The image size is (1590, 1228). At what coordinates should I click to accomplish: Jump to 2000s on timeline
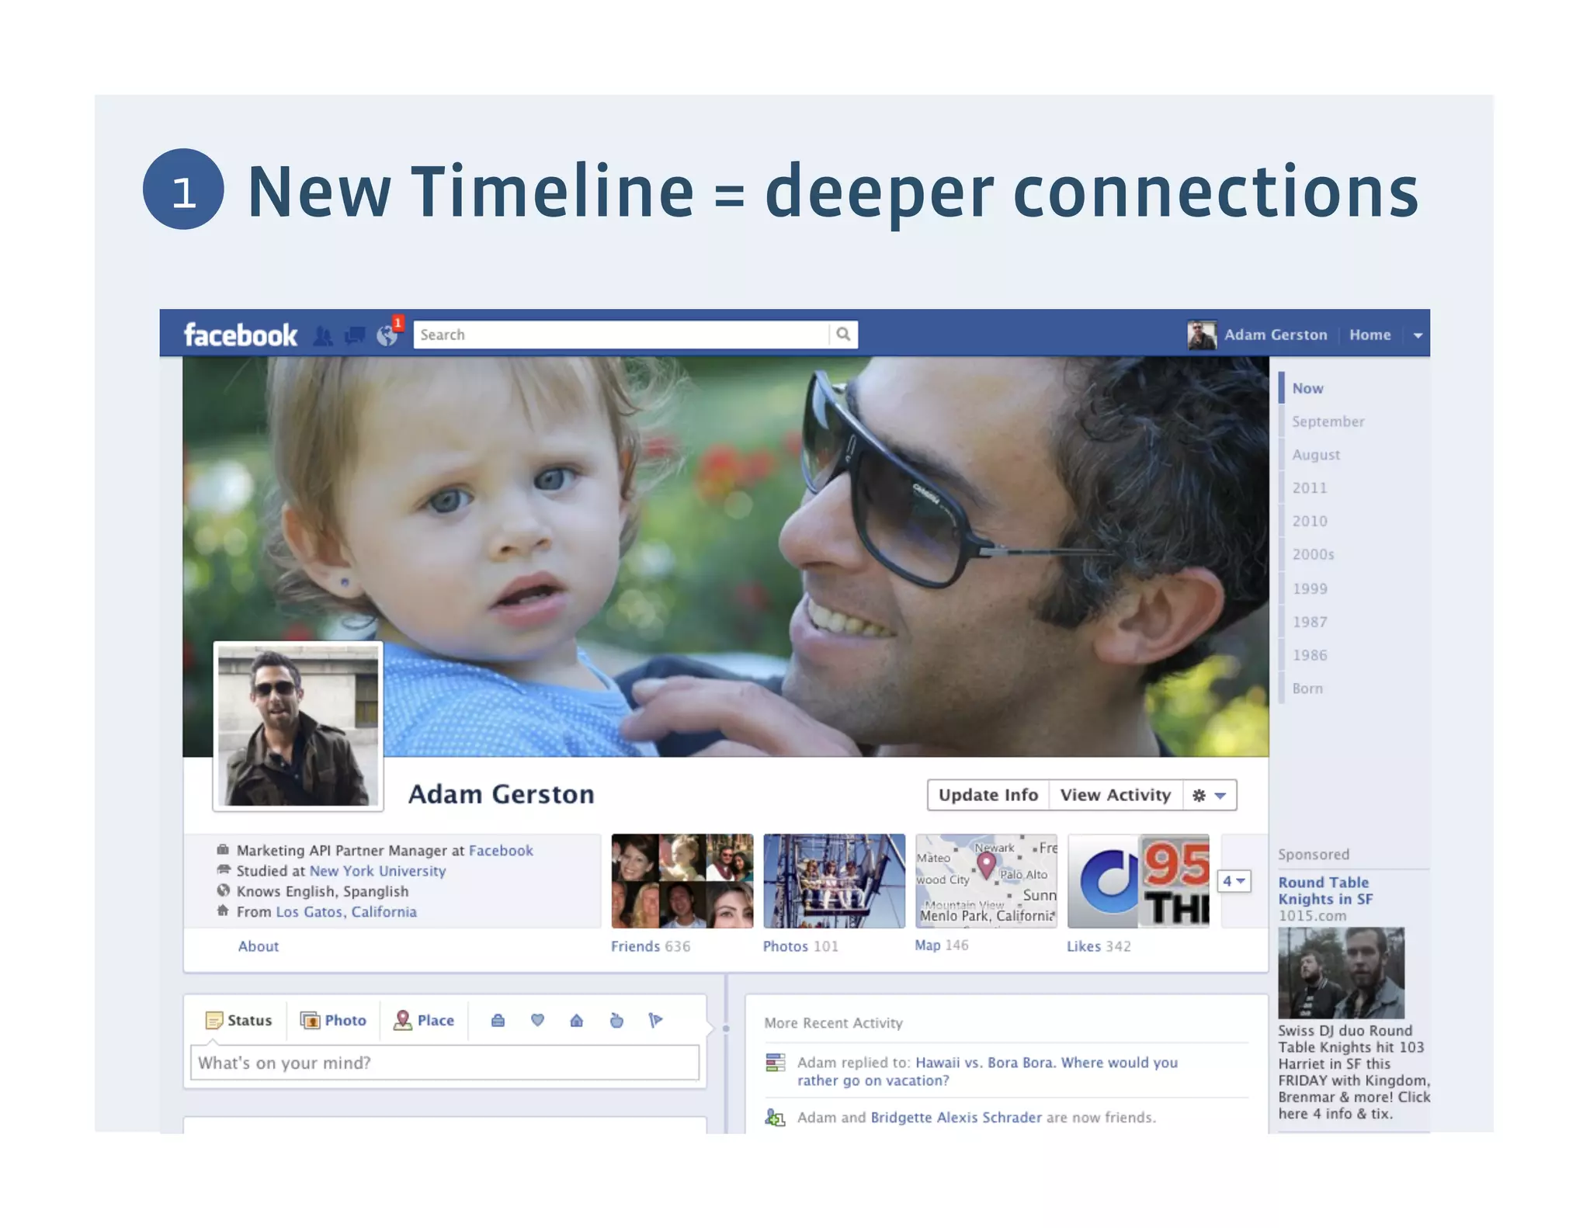1313,555
